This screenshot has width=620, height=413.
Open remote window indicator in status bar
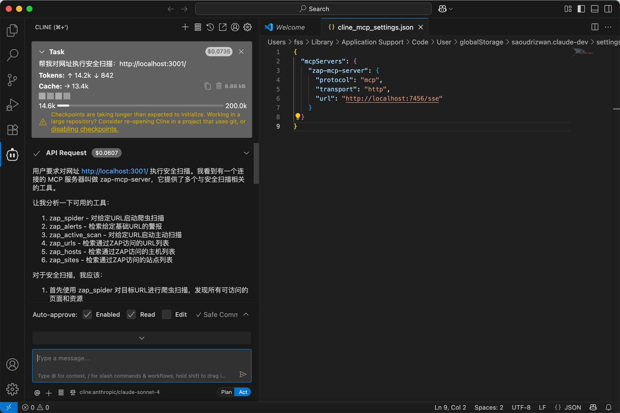click(9, 408)
